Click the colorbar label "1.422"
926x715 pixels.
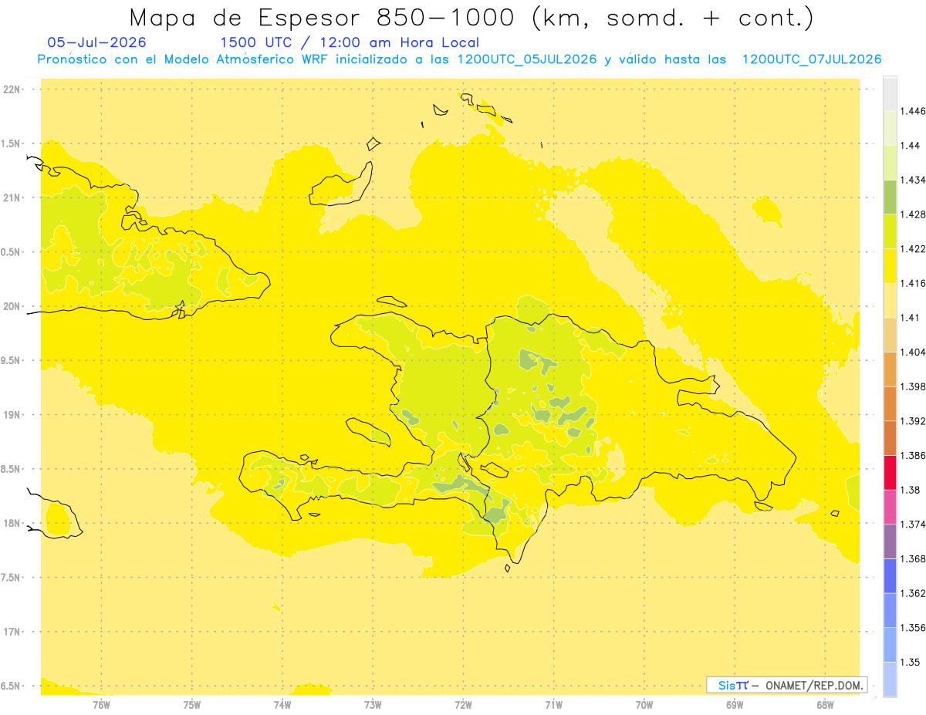[x=913, y=249]
